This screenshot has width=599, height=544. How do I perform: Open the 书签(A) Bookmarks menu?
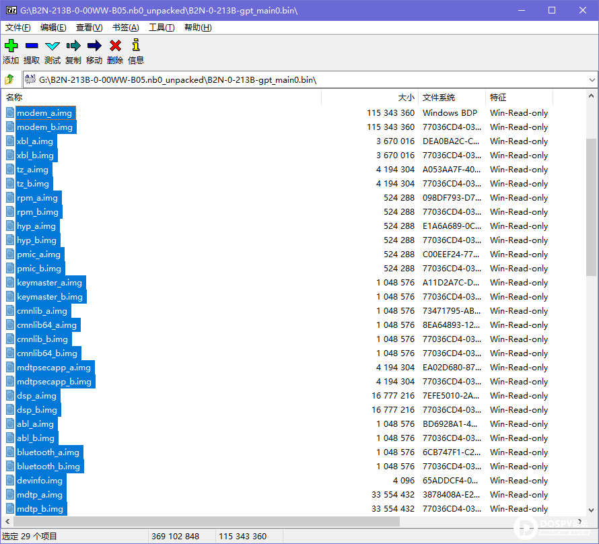(125, 28)
